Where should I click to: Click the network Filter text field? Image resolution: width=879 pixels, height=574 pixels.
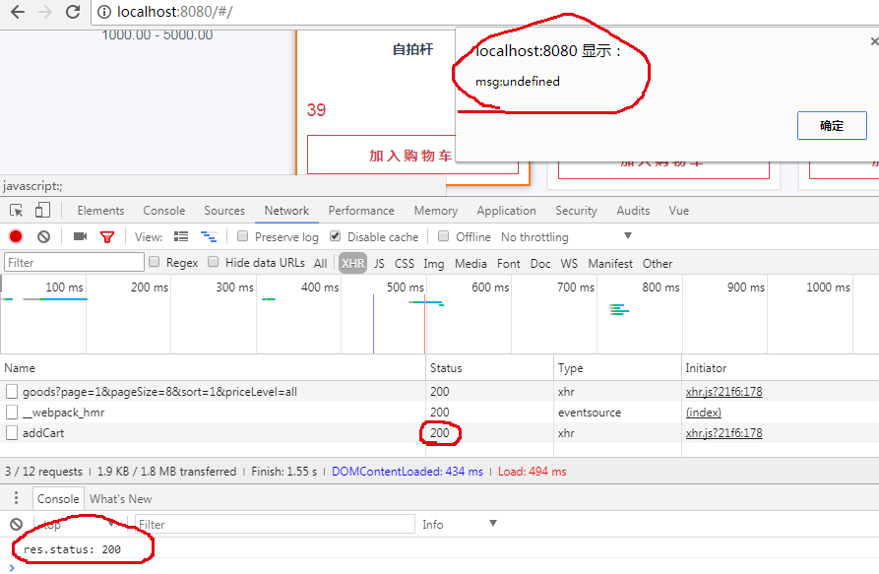click(75, 263)
